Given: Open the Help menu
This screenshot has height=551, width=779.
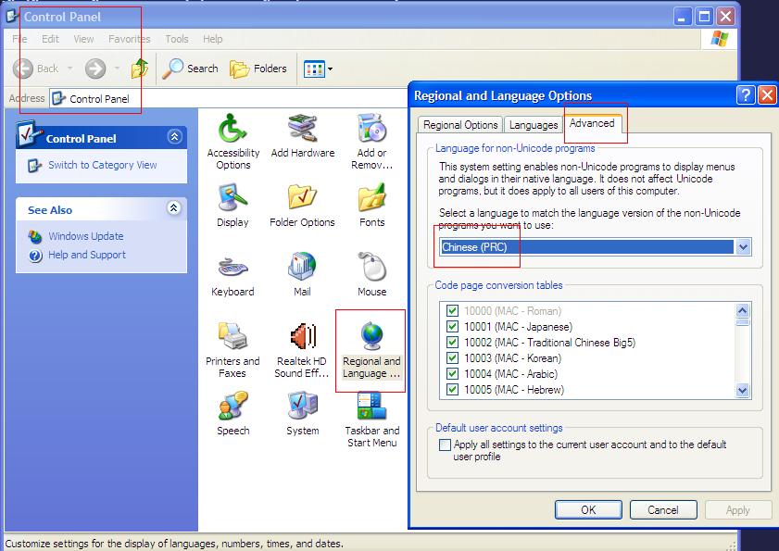Looking at the screenshot, I should (x=213, y=39).
